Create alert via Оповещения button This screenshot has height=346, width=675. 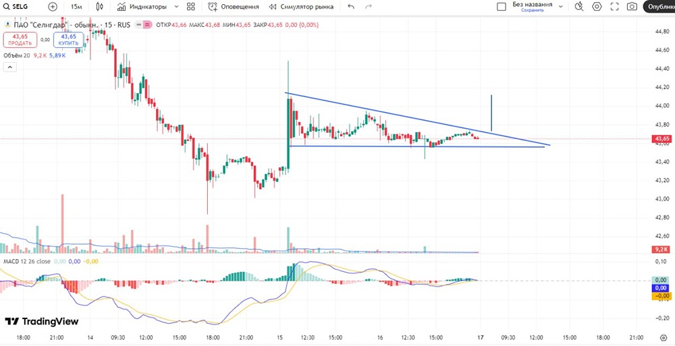(x=234, y=7)
